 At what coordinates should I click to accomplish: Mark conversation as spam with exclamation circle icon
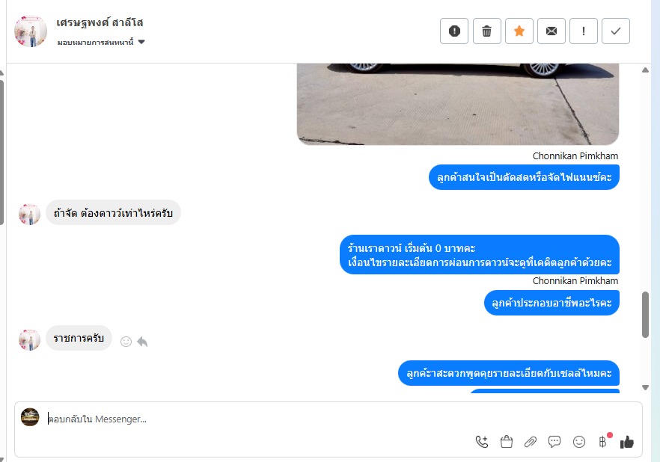[454, 31]
